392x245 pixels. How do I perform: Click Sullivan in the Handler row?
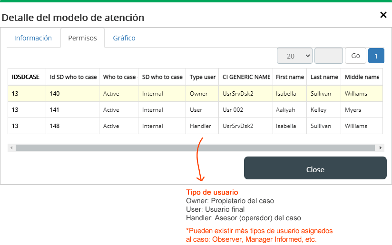coord(324,126)
